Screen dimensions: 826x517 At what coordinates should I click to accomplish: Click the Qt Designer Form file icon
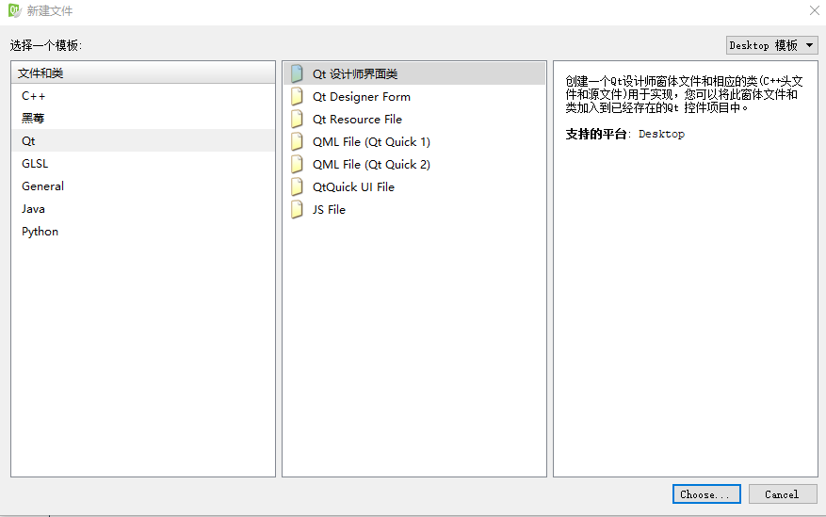click(297, 96)
